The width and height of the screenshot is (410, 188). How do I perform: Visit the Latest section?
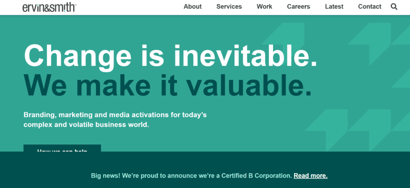pyautogui.click(x=334, y=6)
